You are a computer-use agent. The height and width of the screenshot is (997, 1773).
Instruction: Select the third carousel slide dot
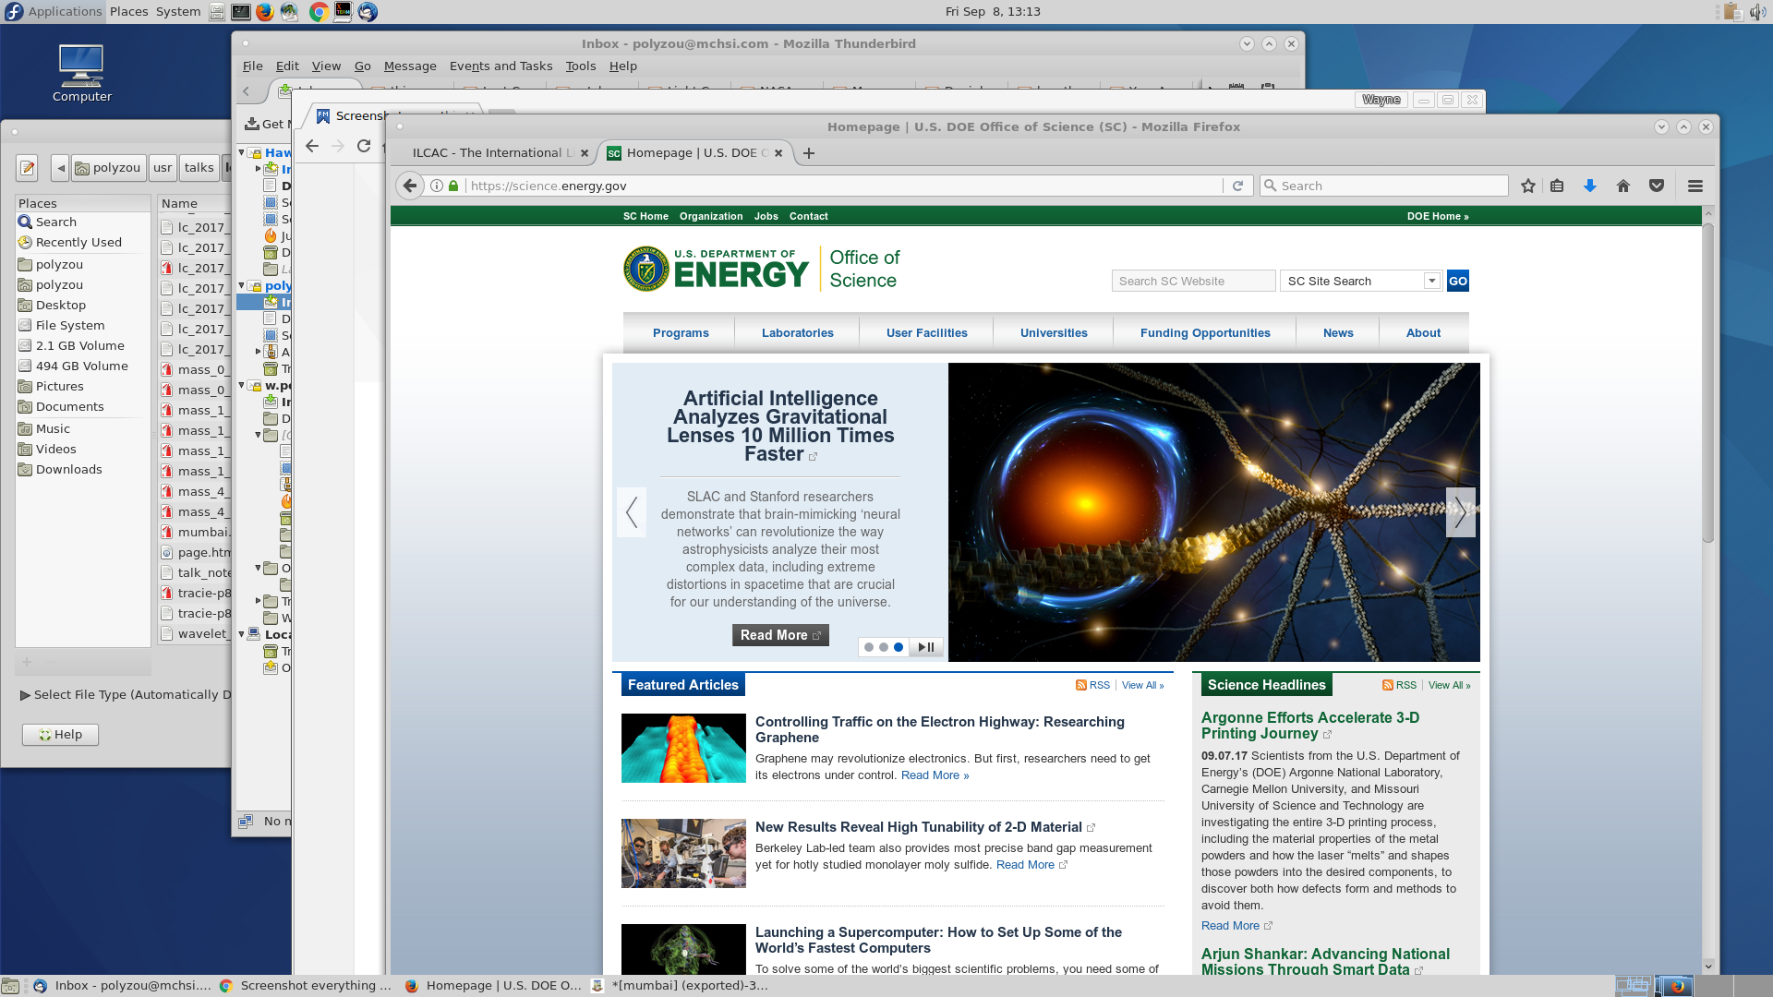[899, 647]
